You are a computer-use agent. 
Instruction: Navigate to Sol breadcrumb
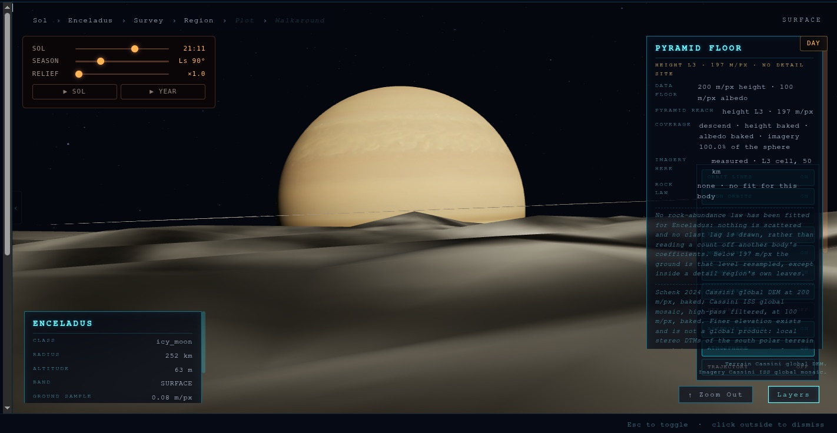pos(40,21)
